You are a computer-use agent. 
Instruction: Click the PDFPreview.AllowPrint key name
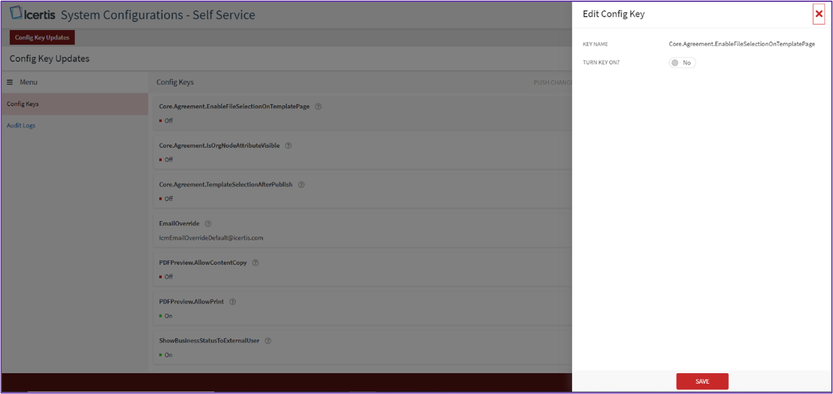point(191,301)
